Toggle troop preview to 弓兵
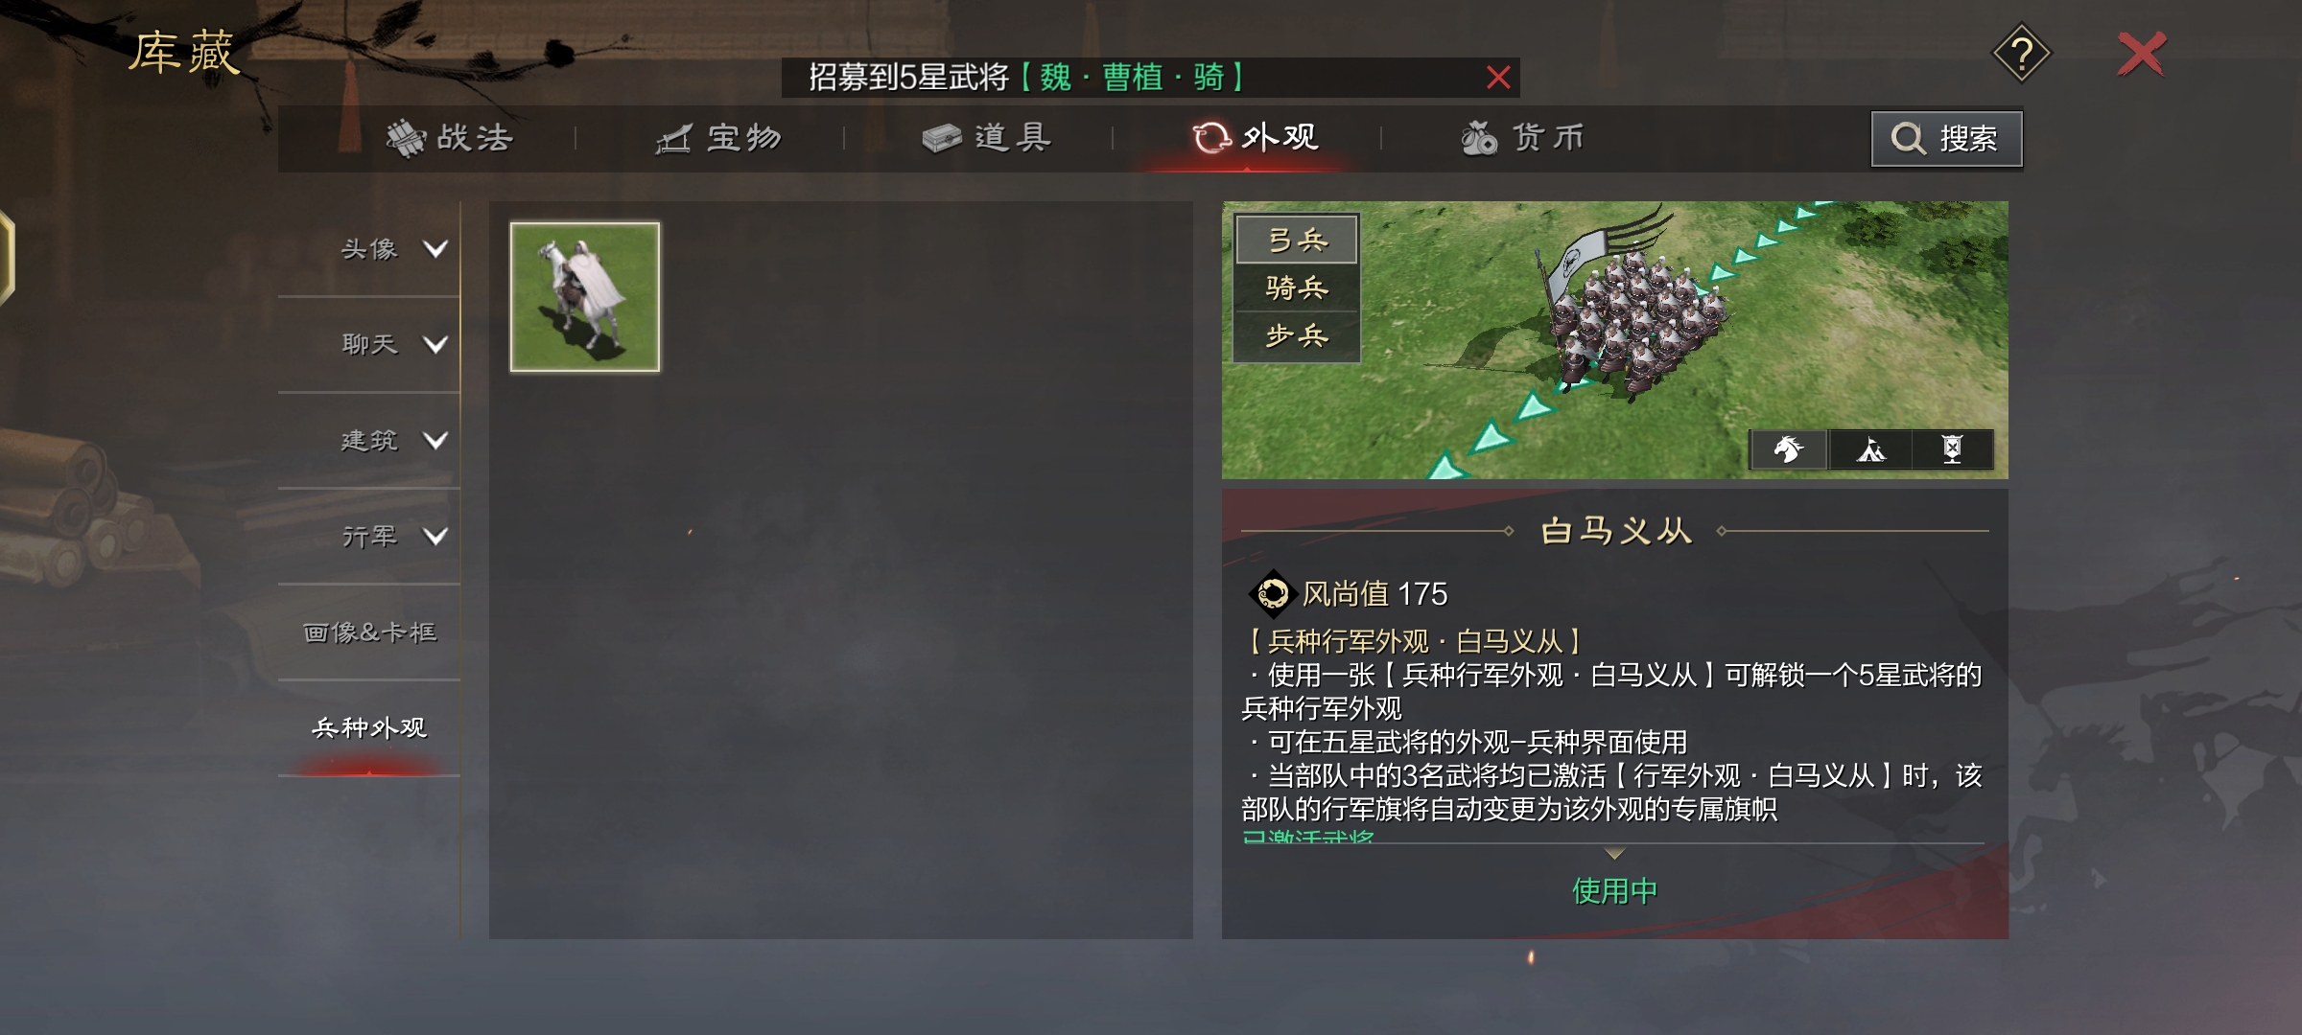 coord(1297,240)
